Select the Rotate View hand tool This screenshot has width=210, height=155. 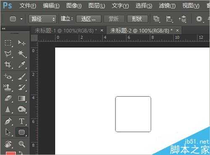(8, 144)
